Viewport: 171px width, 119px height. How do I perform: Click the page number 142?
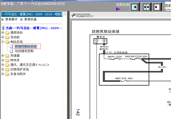pos(78,112)
